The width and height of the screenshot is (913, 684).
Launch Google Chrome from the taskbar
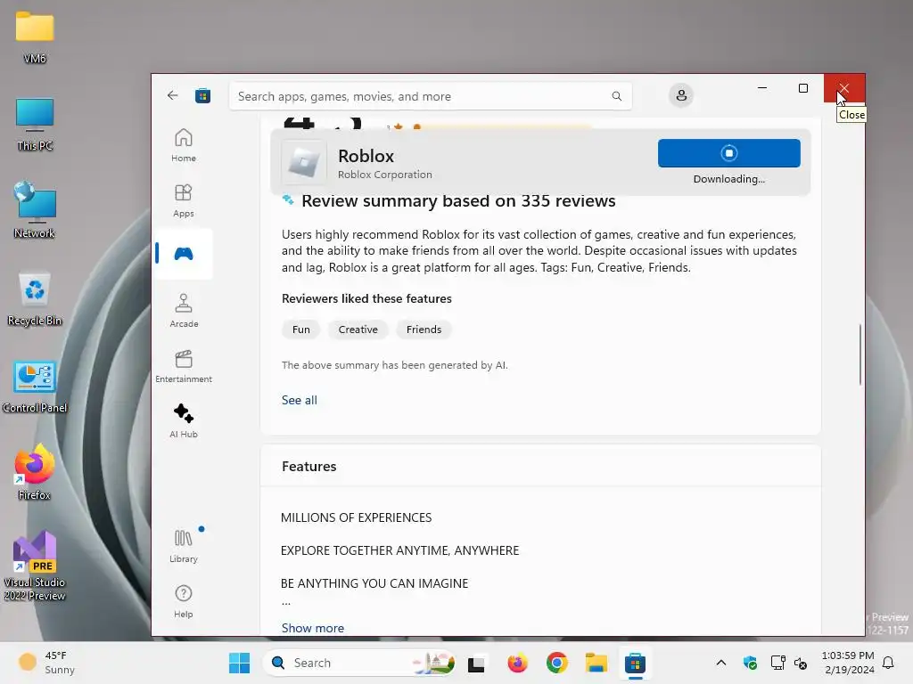click(x=557, y=663)
